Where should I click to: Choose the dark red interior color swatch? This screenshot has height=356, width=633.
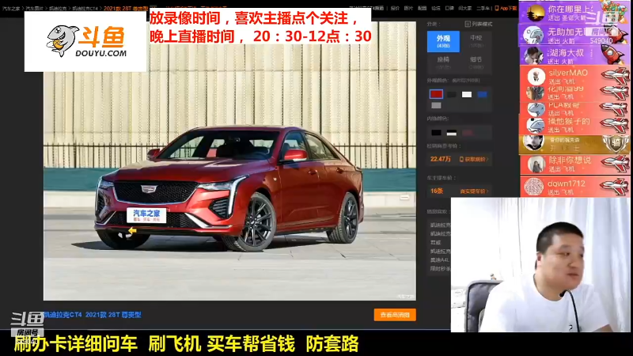tap(467, 132)
